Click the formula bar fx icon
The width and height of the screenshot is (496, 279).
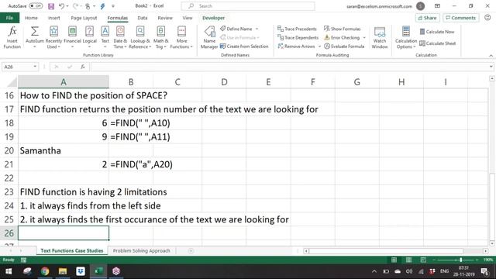tap(83, 67)
